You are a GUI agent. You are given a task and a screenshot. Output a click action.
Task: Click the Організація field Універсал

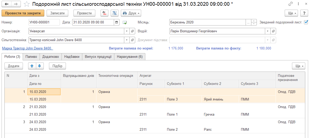coord(76,31)
